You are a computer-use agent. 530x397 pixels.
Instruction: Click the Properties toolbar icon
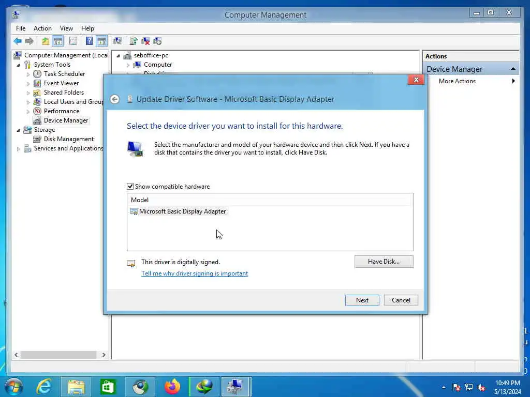(x=73, y=41)
